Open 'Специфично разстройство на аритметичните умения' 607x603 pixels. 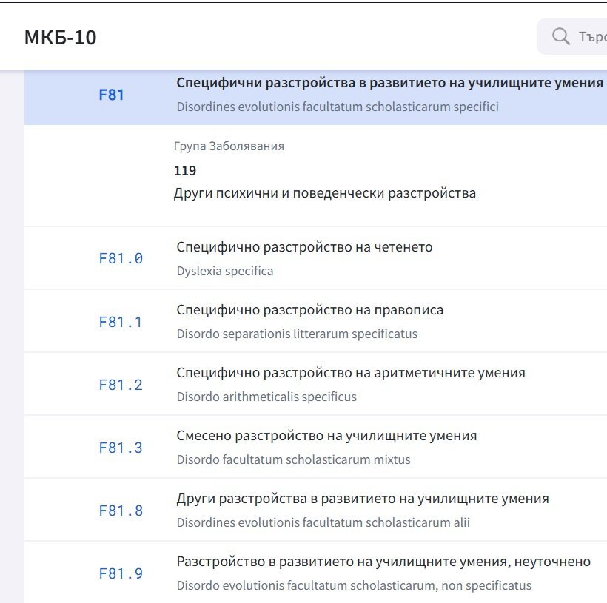351,373
